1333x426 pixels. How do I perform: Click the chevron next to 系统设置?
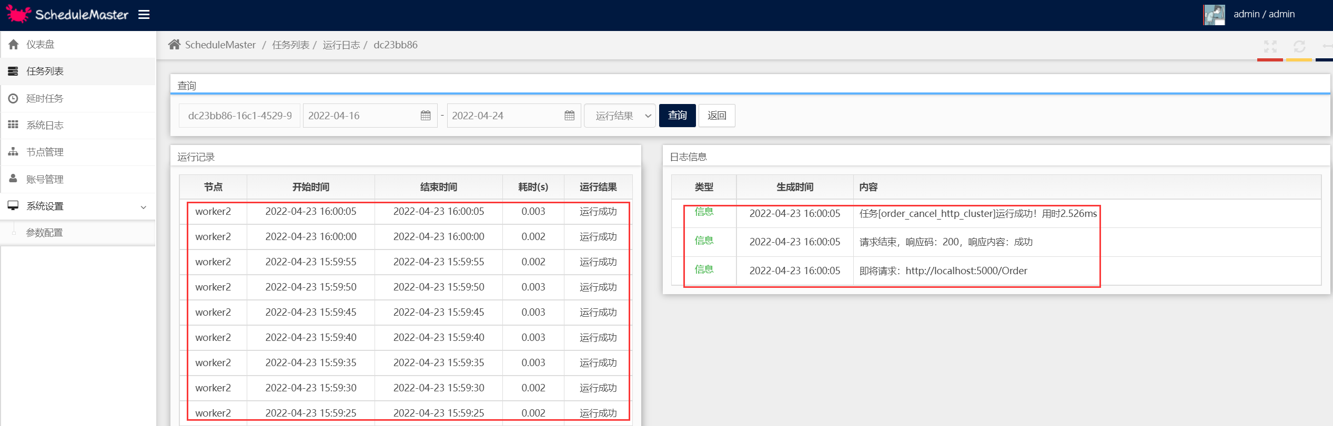click(x=144, y=207)
